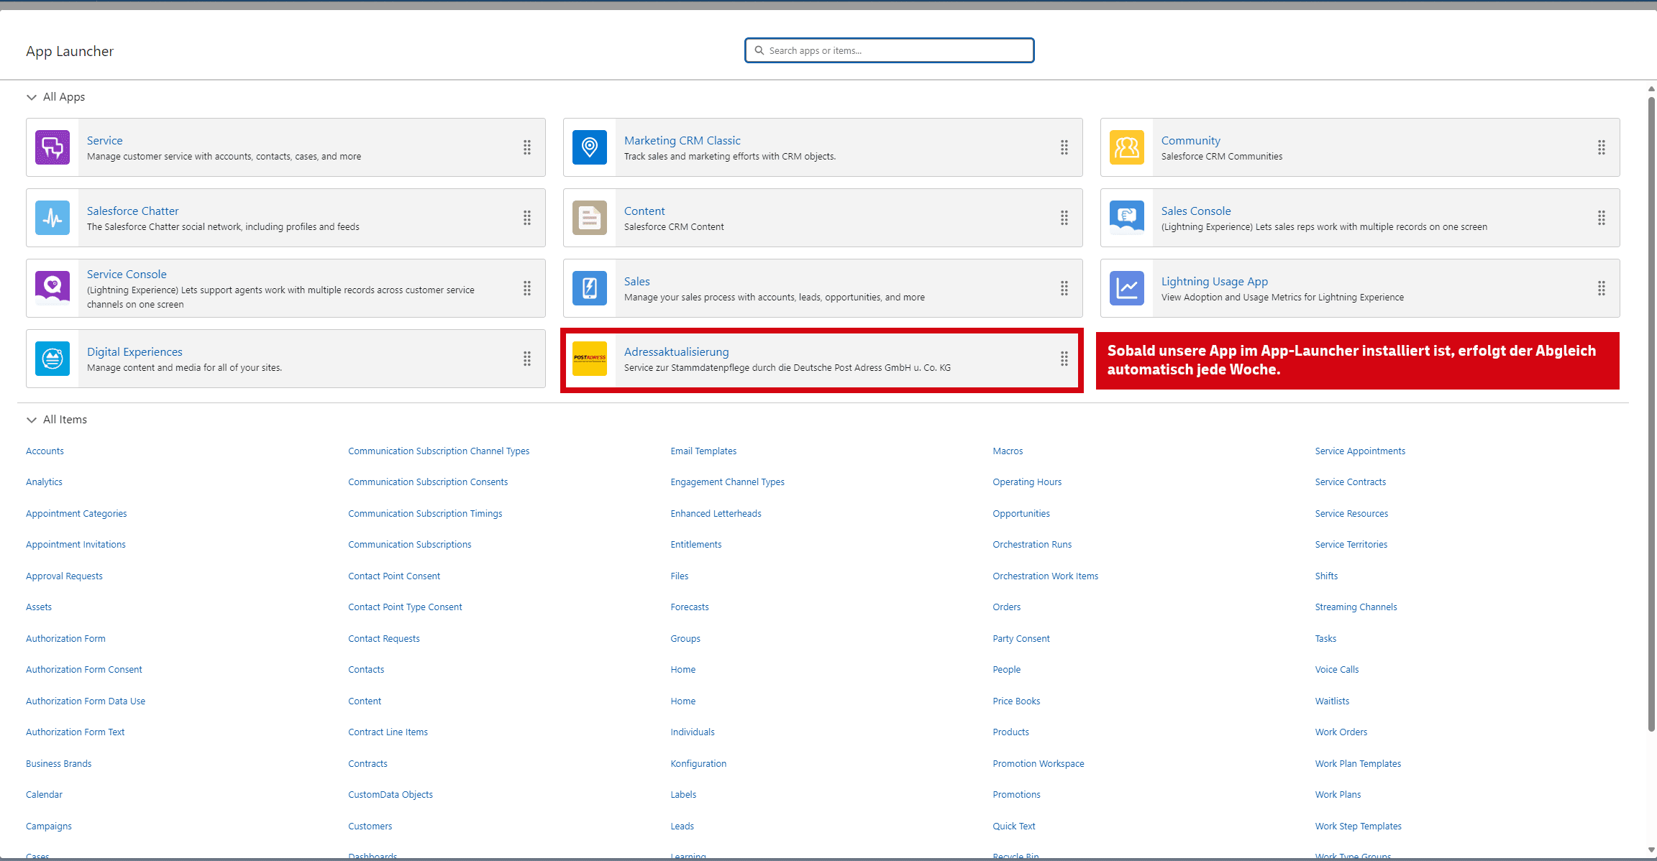Screen dimensions: 1657x861
Task: Open the Digital Experiences app icon
Action: [53, 359]
